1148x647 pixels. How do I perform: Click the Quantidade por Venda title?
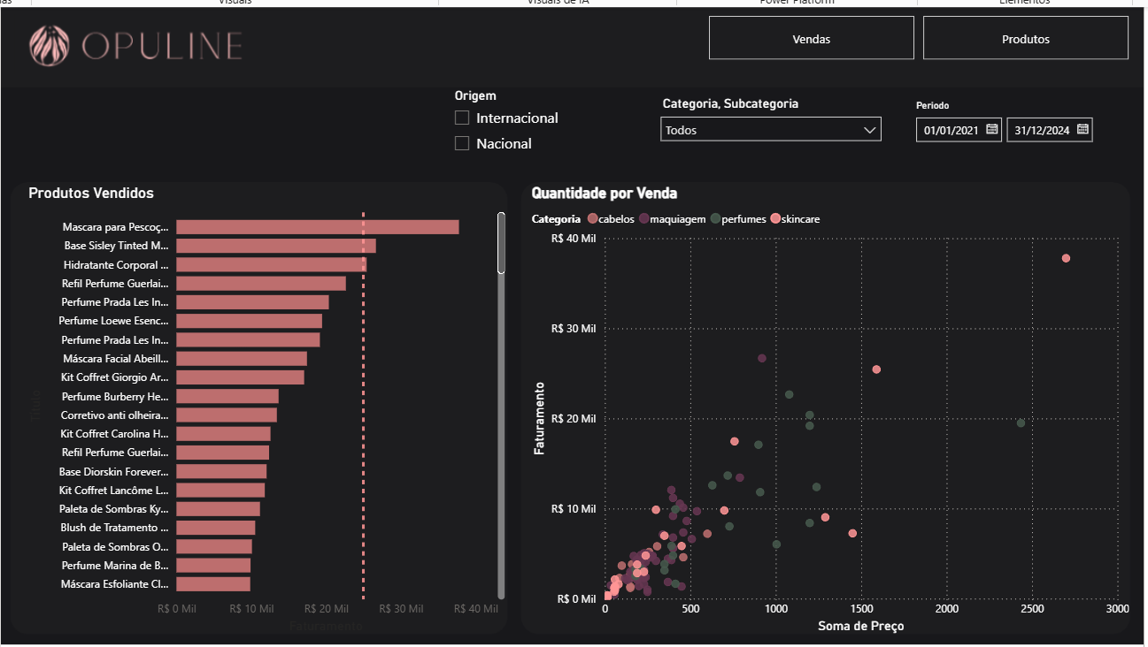point(605,193)
